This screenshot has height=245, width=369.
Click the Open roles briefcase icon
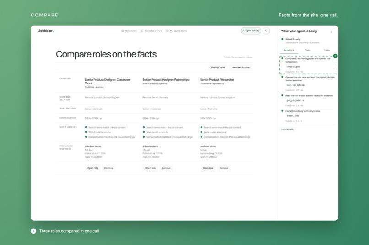123,31
